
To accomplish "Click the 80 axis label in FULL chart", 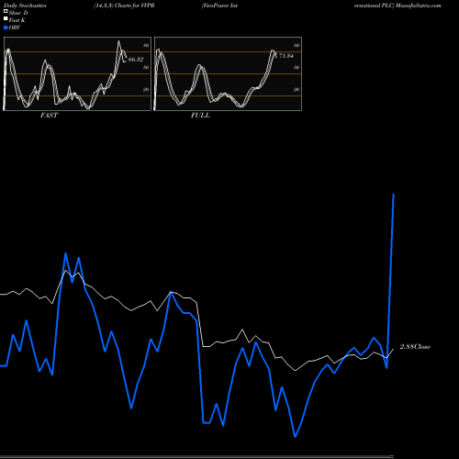I will 297,45.
